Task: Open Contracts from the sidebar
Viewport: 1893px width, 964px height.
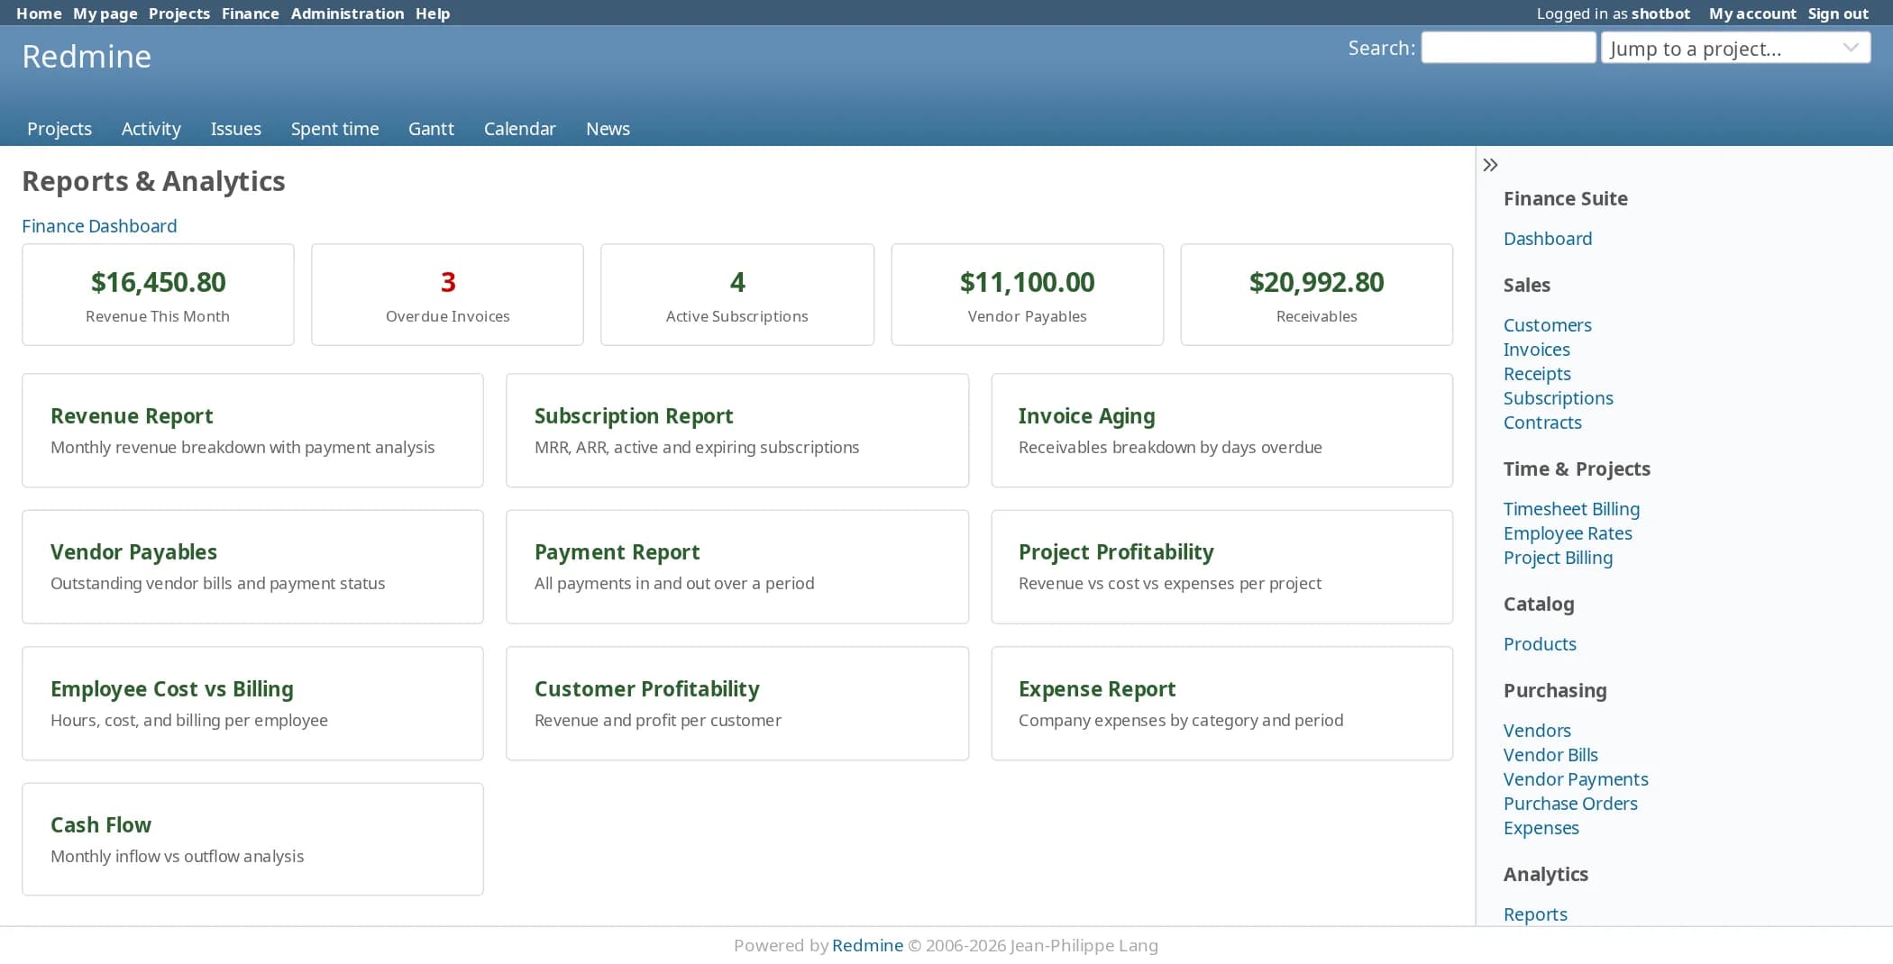Action: (x=1542, y=423)
